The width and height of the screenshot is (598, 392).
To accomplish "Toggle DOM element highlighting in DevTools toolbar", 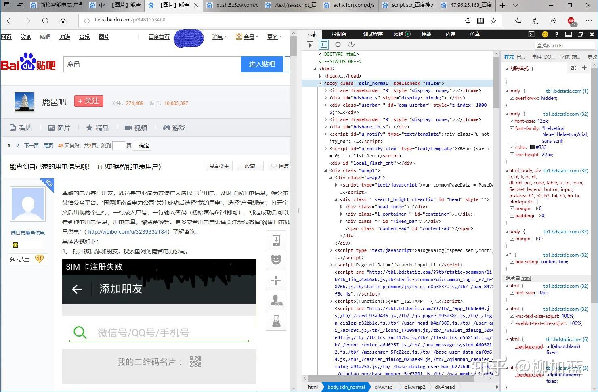I will point(323,44).
